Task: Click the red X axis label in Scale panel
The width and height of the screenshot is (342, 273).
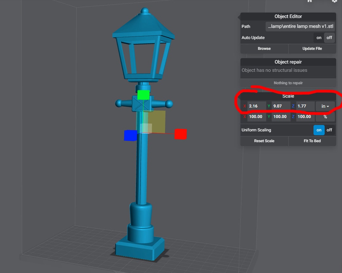Action: click(x=244, y=106)
